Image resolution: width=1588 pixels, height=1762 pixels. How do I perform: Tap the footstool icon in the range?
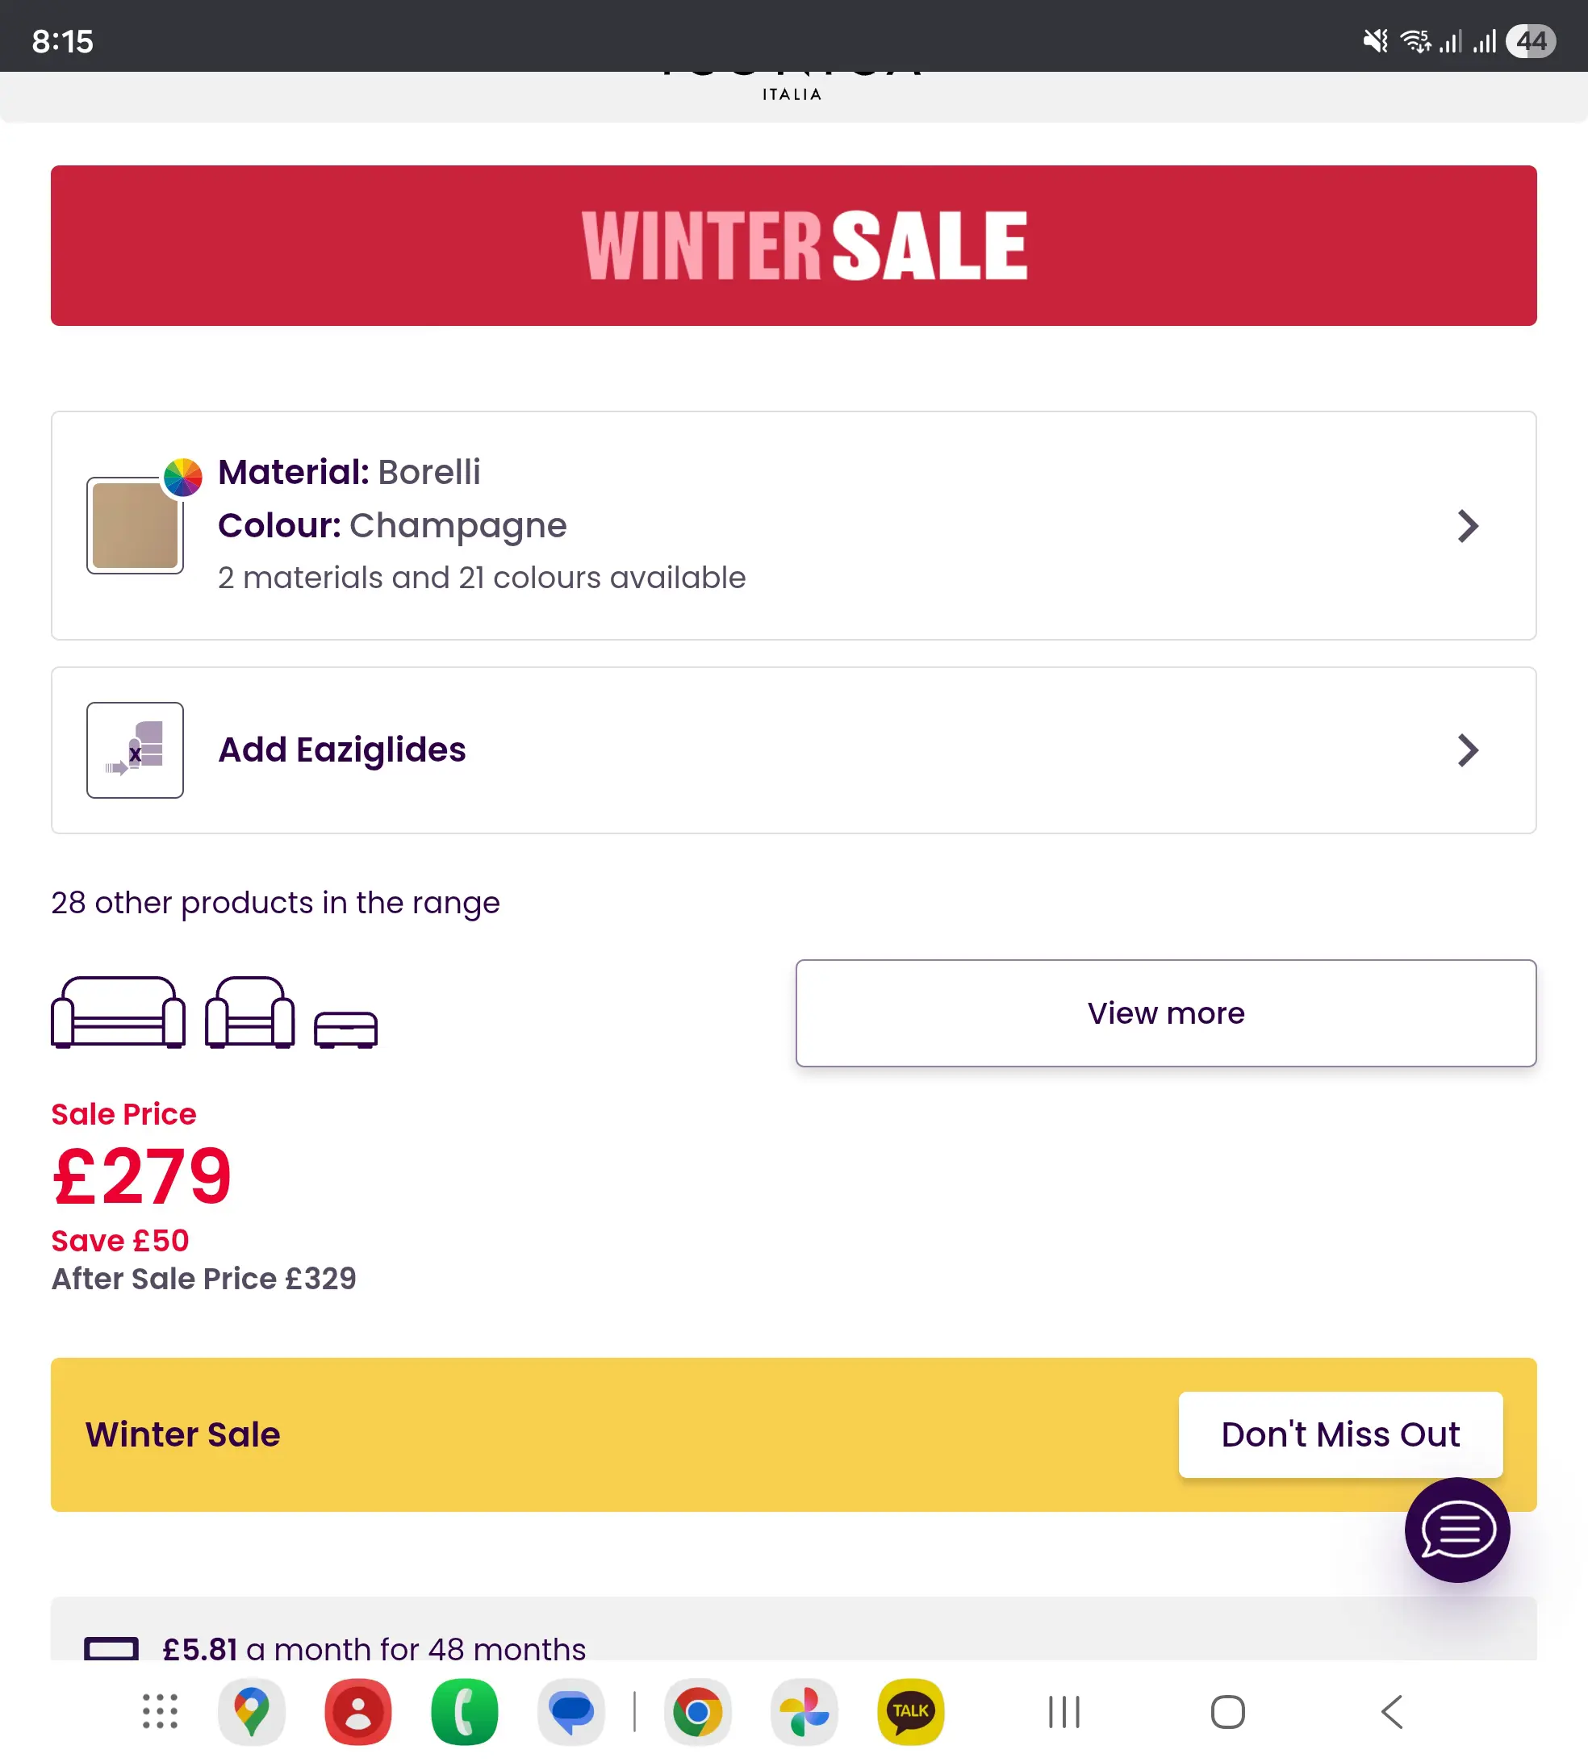(345, 1029)
